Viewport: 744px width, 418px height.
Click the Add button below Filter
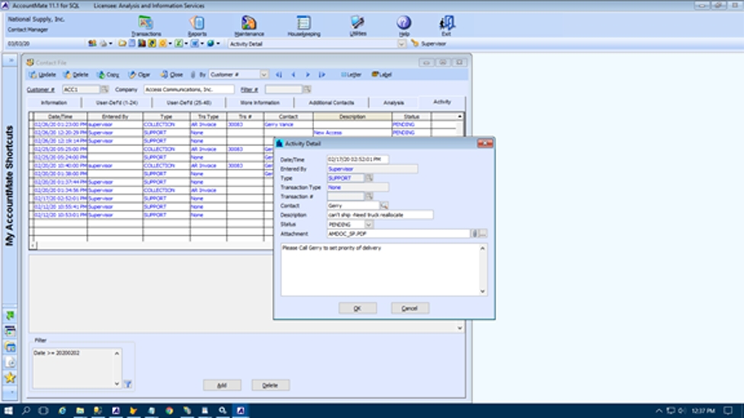click(222, 385)
